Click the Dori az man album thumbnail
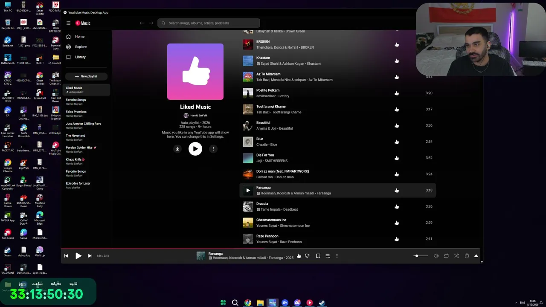 248,174
